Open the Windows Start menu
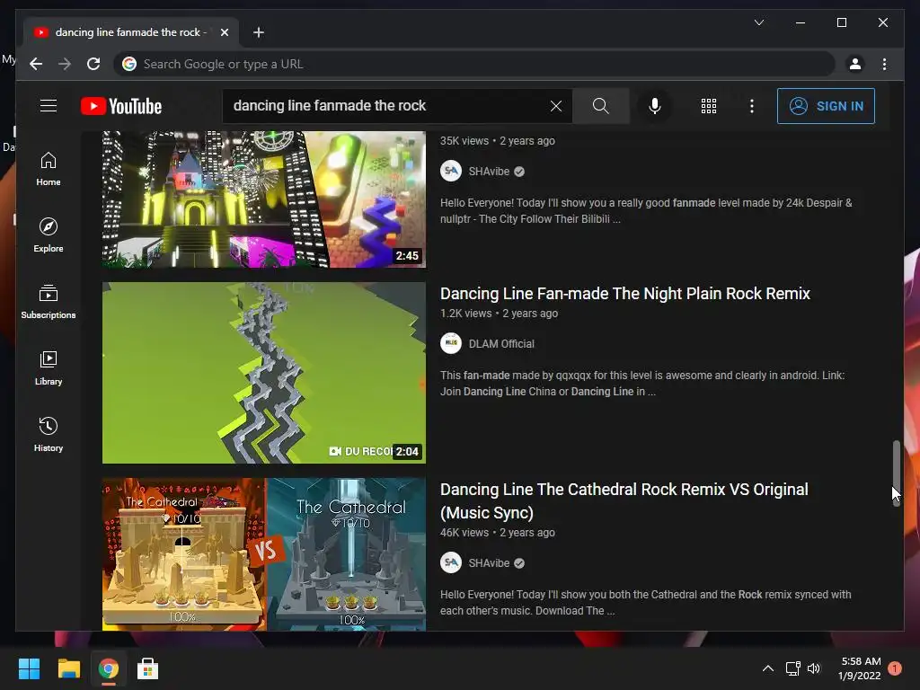Viewport: 920px width, 690px height. click(29, 668)
